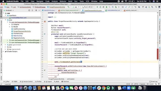Open Chrome from the Dock
This screenshot has width=161, height=91.
click(x=104, y=88)
